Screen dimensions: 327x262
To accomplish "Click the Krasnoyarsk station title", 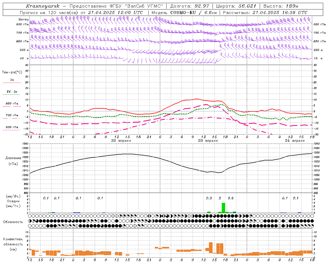I will 42,6.
